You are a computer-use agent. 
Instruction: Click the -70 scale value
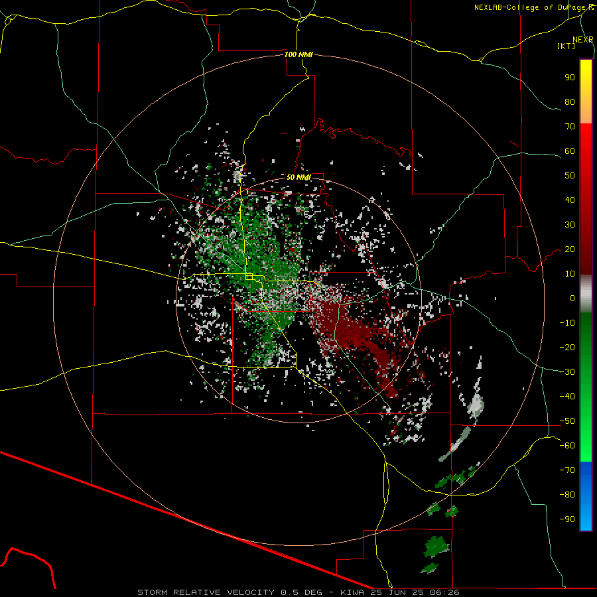[x=567, y=470]
